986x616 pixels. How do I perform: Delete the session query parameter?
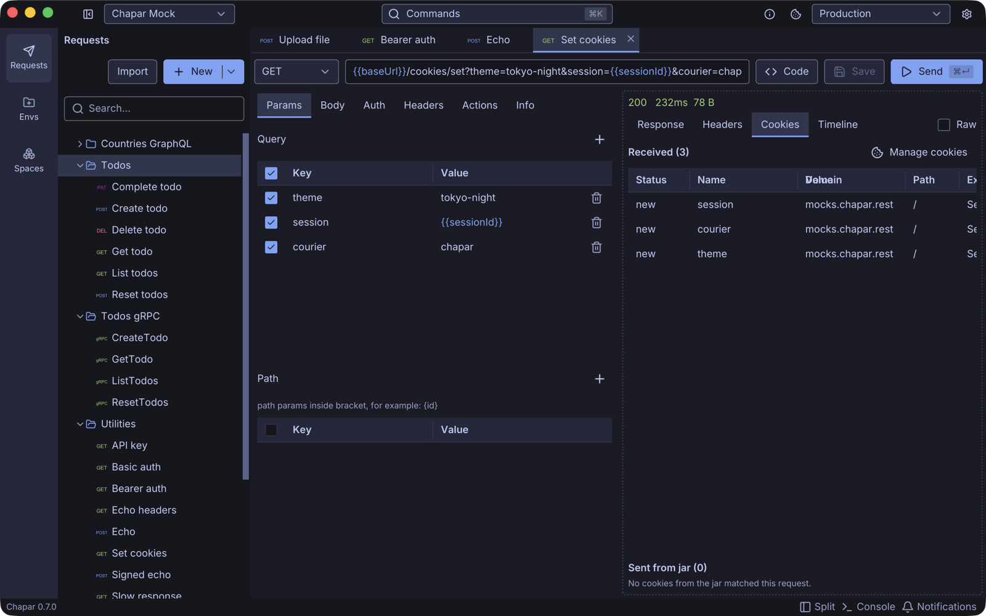(x=596, y=222)
